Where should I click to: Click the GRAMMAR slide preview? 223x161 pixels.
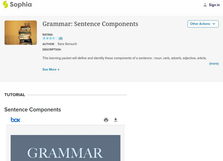(66, 148)
